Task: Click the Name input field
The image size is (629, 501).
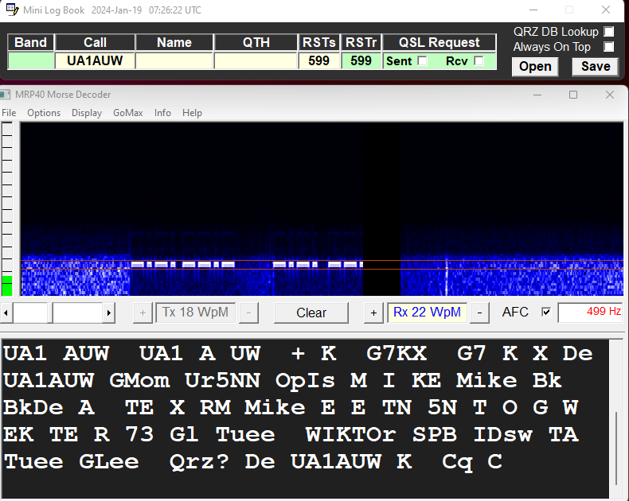Action: (x=174, y=60)
